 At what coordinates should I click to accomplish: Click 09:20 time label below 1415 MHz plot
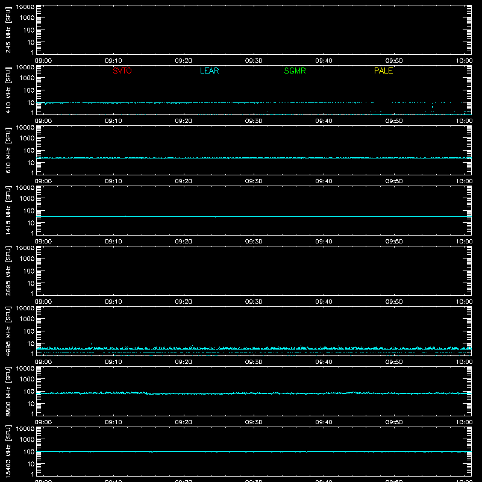(184, 242)
